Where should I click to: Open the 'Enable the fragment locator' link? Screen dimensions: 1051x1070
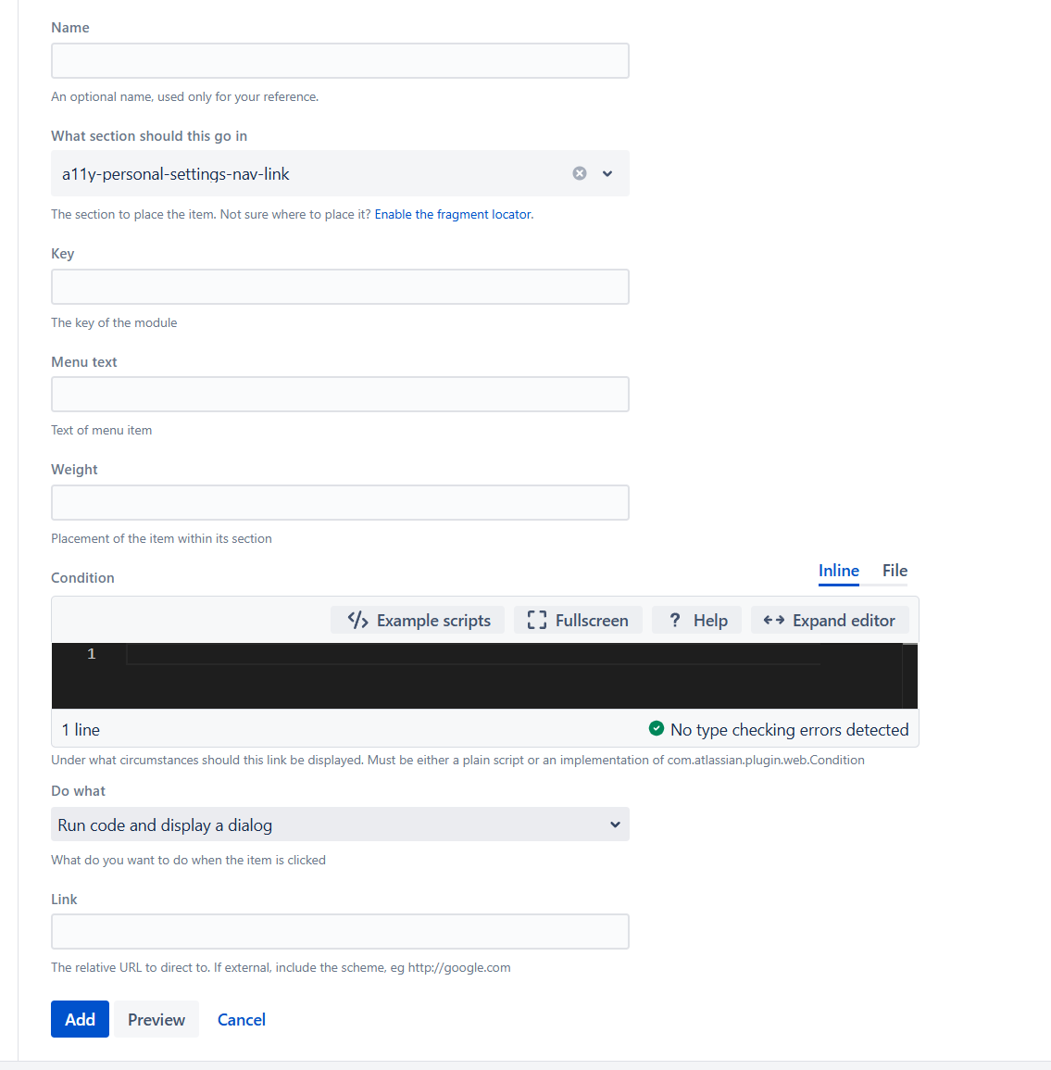point(453,214)
